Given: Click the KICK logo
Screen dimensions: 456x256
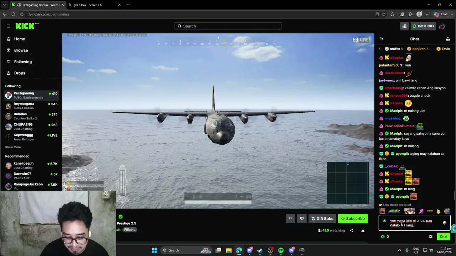Looking at the screenshot, I should coord(27,26).
